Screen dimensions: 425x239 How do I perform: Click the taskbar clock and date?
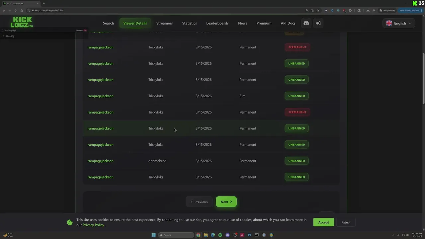[417, 235]
